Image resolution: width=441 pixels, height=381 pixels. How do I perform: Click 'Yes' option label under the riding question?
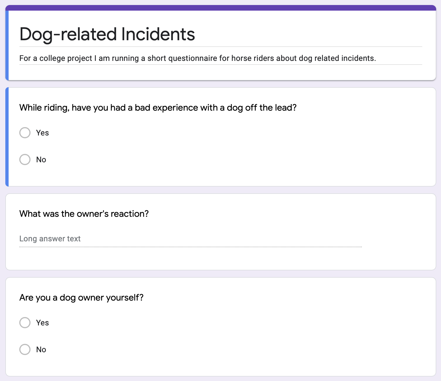coord(43,133)
